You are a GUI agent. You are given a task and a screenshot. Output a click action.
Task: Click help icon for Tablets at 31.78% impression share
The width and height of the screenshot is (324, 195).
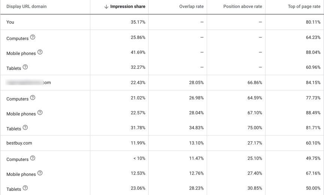tap(25, 128)
